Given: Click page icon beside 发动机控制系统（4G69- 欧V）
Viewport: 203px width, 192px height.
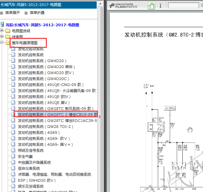Looking at the screenshot, I should pos(13,138).
